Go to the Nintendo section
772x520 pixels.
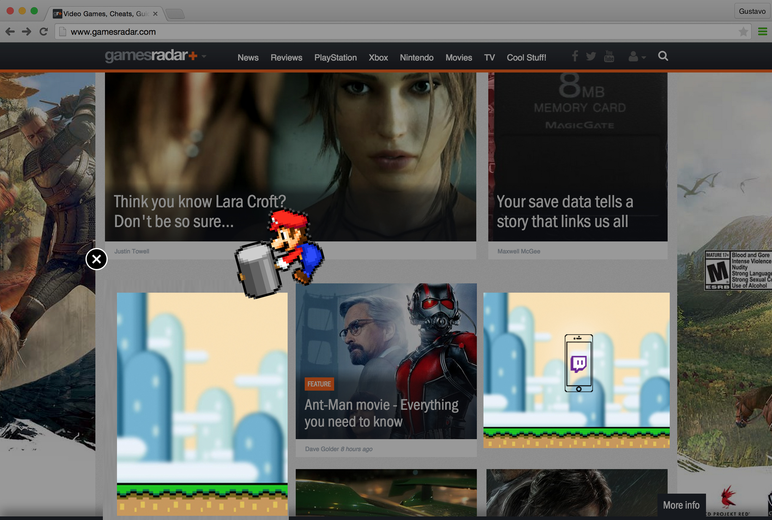tap(416, 58)
